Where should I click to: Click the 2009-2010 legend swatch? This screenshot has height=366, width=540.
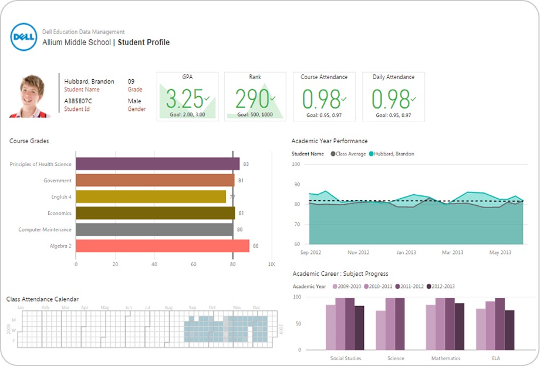pos(335,286)
